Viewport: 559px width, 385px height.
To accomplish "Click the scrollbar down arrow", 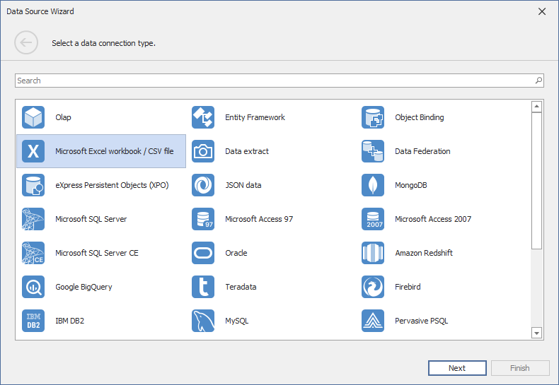I will coord(536,333).
